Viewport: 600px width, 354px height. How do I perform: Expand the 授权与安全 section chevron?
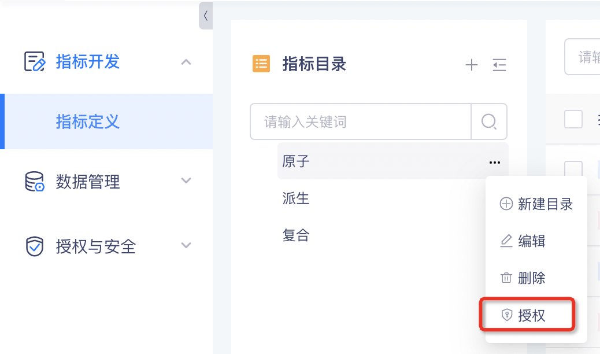(x=186, y=246)
